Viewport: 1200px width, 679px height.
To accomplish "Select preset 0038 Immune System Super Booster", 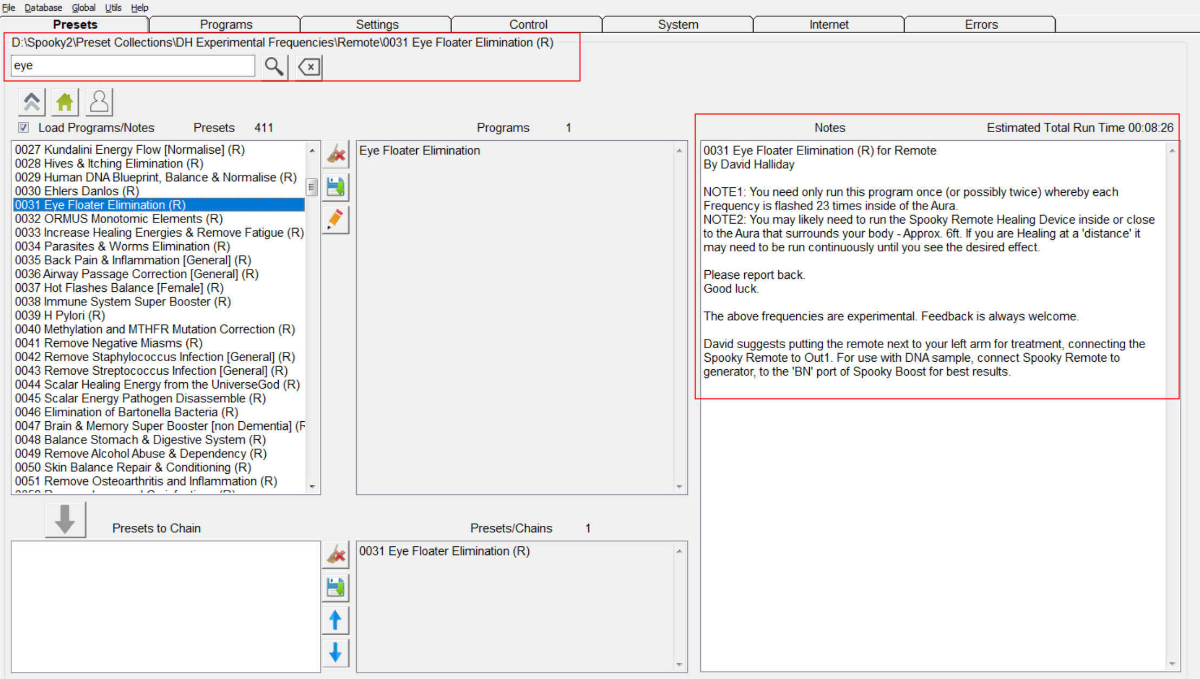I will click(123, 302).
